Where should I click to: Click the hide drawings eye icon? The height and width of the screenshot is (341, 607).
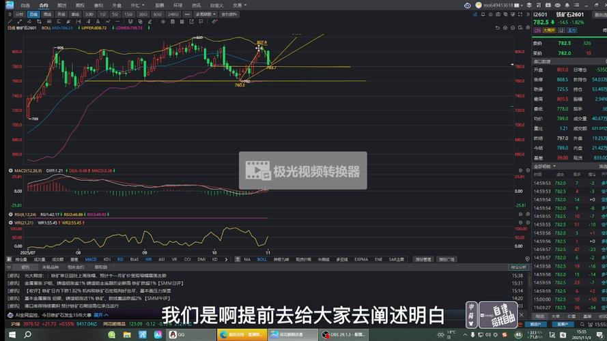163,22
